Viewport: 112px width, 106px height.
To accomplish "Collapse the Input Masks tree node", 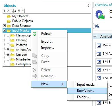I will [4, 30].
